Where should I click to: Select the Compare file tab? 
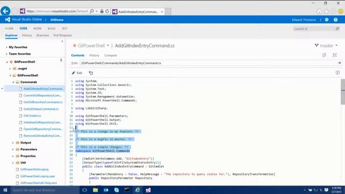(x=111, y=56)
